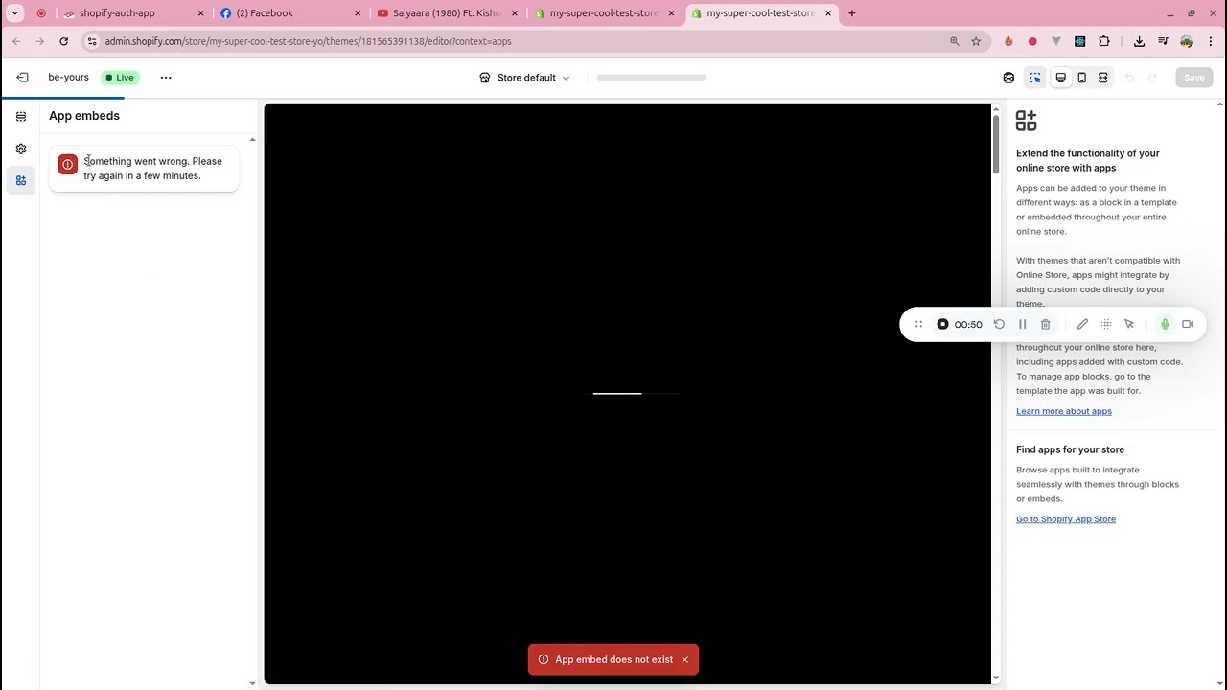Click the zoom magnifier in address bar
The width and height of the screenshot is (1227, 690).
954,41
